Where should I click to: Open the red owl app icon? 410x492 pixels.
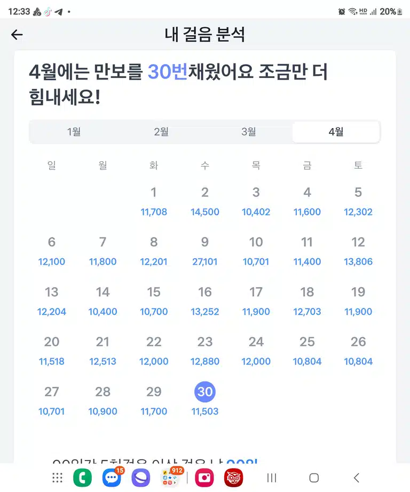[x=234, y=478]
